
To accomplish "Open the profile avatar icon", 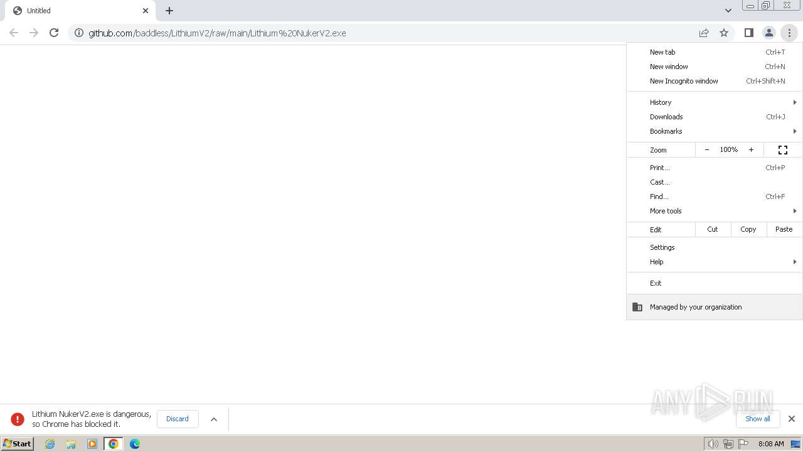I will click(768, 33).
